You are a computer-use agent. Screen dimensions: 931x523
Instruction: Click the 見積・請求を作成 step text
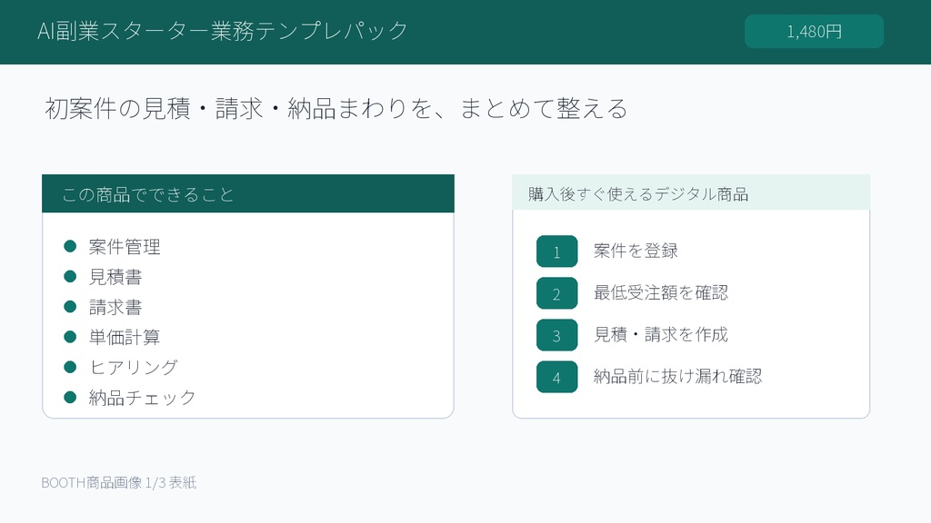coord(661,334)
